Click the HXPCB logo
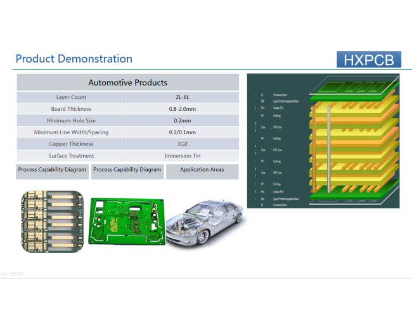The image size is (412, 323). coord(369,60)
